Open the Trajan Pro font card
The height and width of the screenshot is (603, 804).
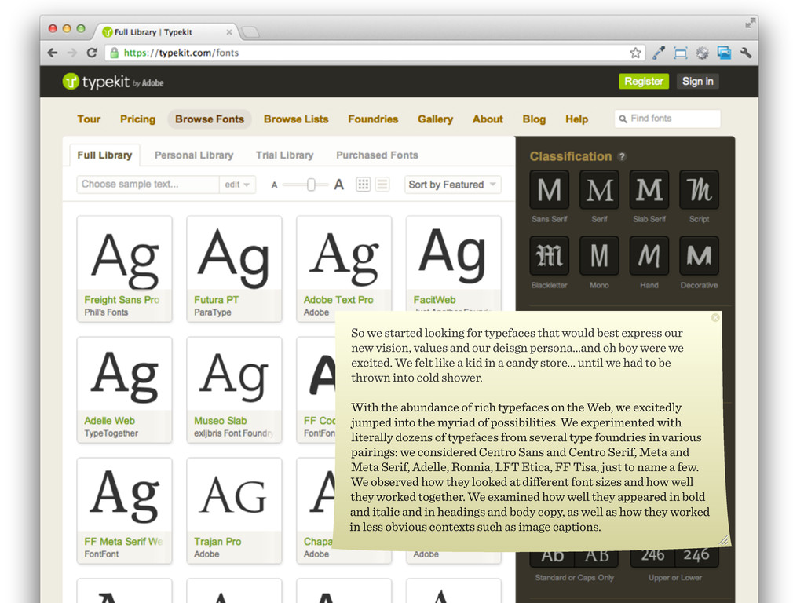click(x=234, y=510)
